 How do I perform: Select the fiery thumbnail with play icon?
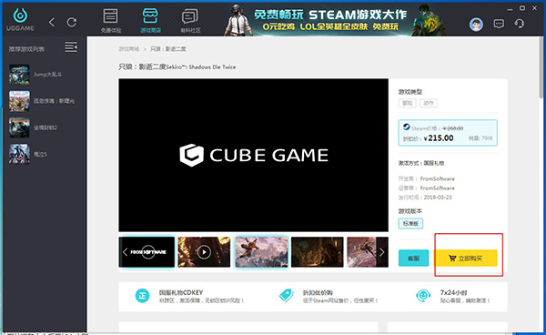pyautogui.click(x=204, y=252)
